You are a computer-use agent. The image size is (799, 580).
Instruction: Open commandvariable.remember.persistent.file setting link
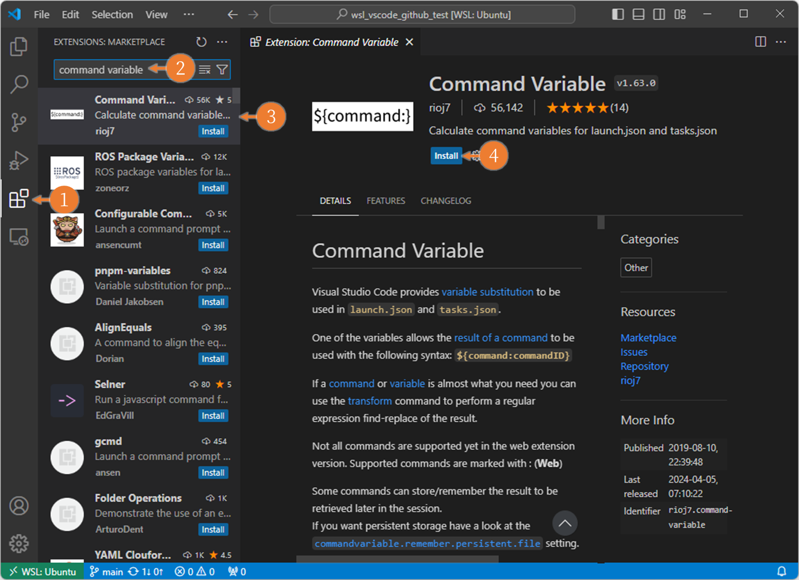click(x=428, y=544)
